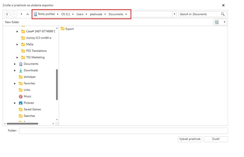Select the Downloads folder in tree

(31, 70)
